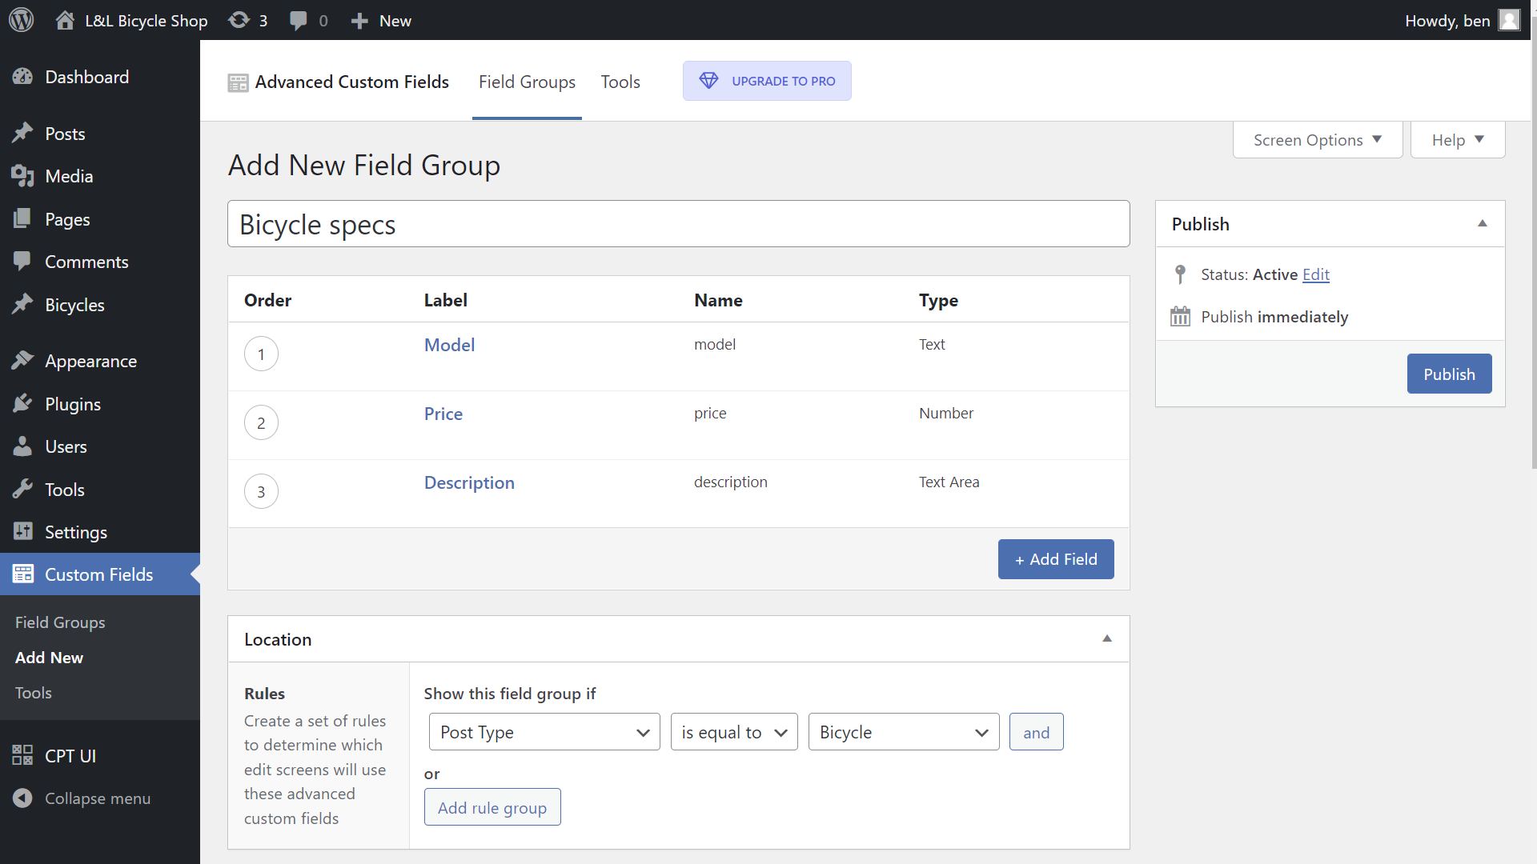Click the comments bubble icon in admin bar
Image resolution: width=1537 pixels, height=864 pixels.
point(299,20)
